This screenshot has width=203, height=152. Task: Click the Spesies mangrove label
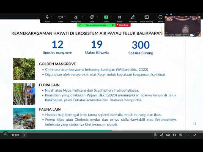pyautogui.click(x=58, y=53)
